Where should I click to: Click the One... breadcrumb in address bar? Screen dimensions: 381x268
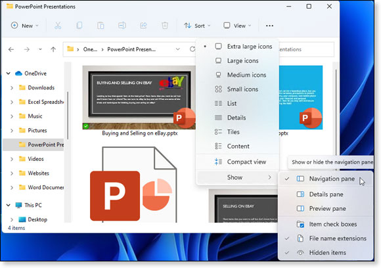90,49
